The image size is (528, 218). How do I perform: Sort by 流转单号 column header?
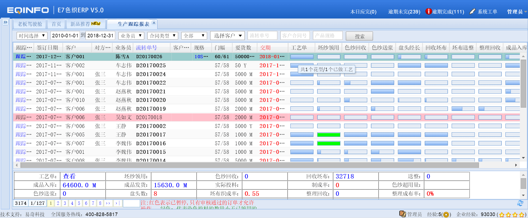coord(146,48)
